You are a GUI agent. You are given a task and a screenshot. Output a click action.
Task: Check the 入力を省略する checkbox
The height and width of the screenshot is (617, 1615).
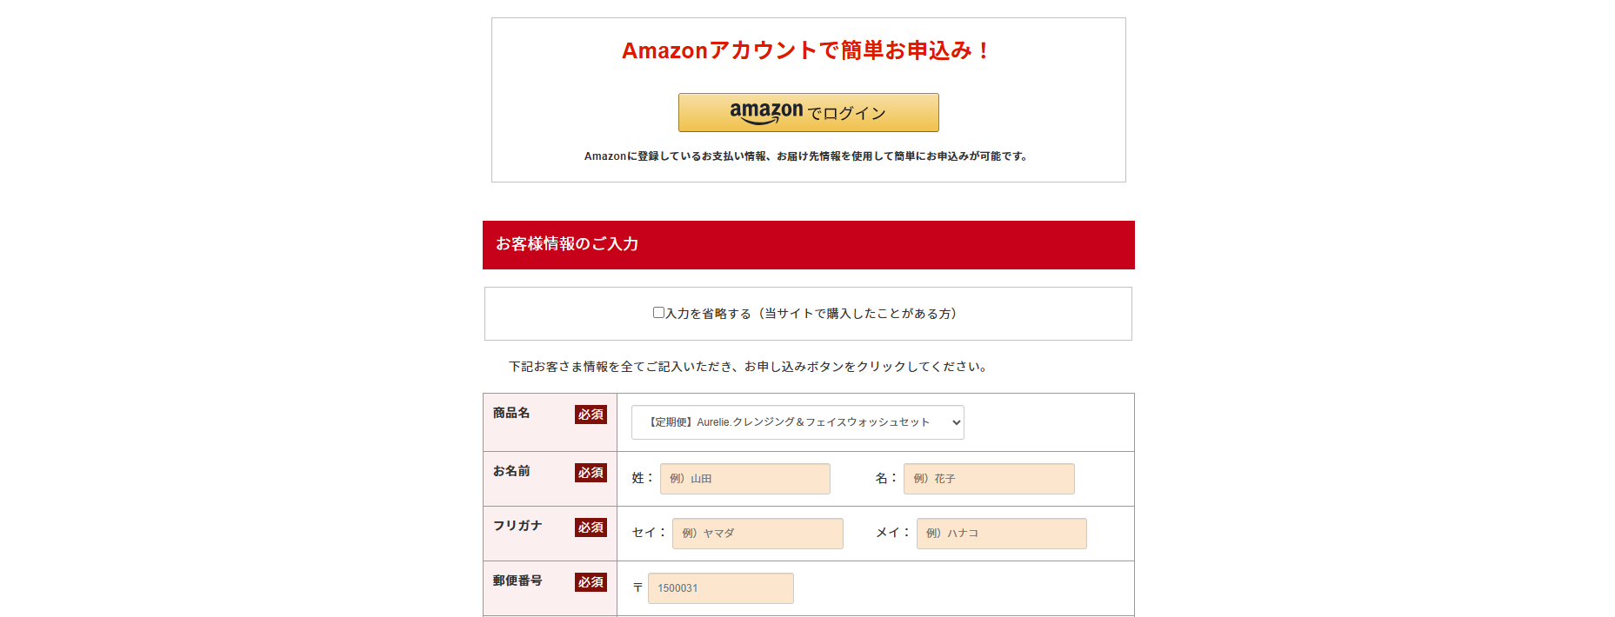pos(658,313)
